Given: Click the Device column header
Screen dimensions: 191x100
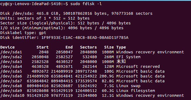Looking at the screenshot, I should (x=8, y=47).
